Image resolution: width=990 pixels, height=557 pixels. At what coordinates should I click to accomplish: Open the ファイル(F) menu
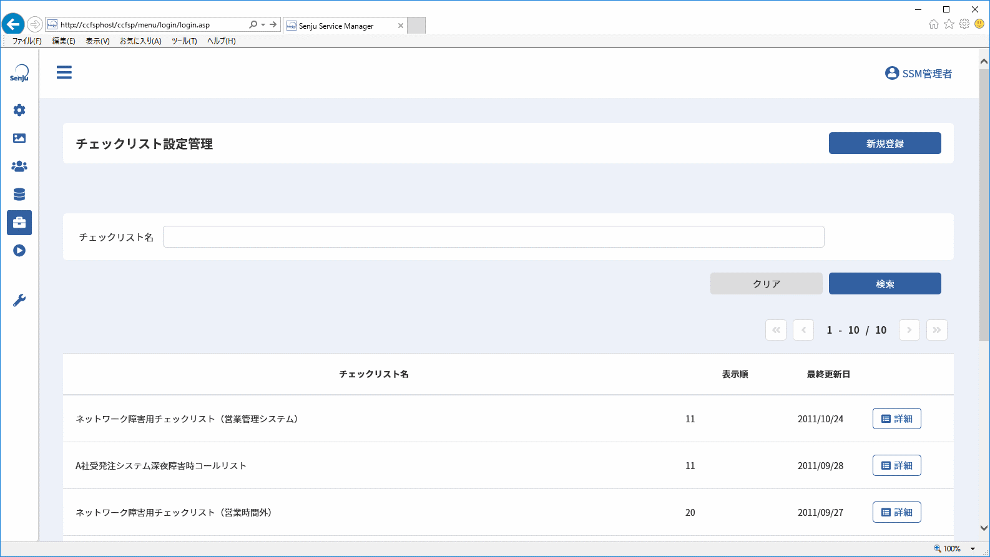27,41
